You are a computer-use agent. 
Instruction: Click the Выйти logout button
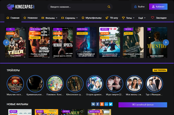(x=139, y=7)
